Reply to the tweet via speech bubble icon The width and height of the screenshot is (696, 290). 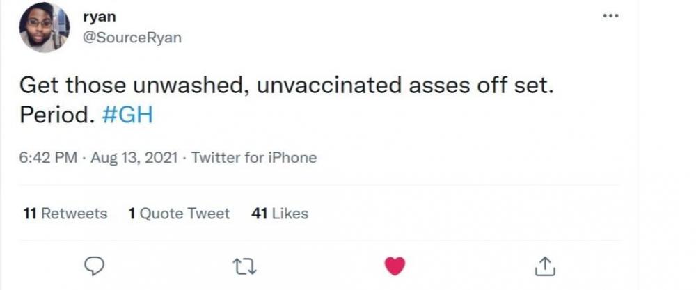pos(94,265)
